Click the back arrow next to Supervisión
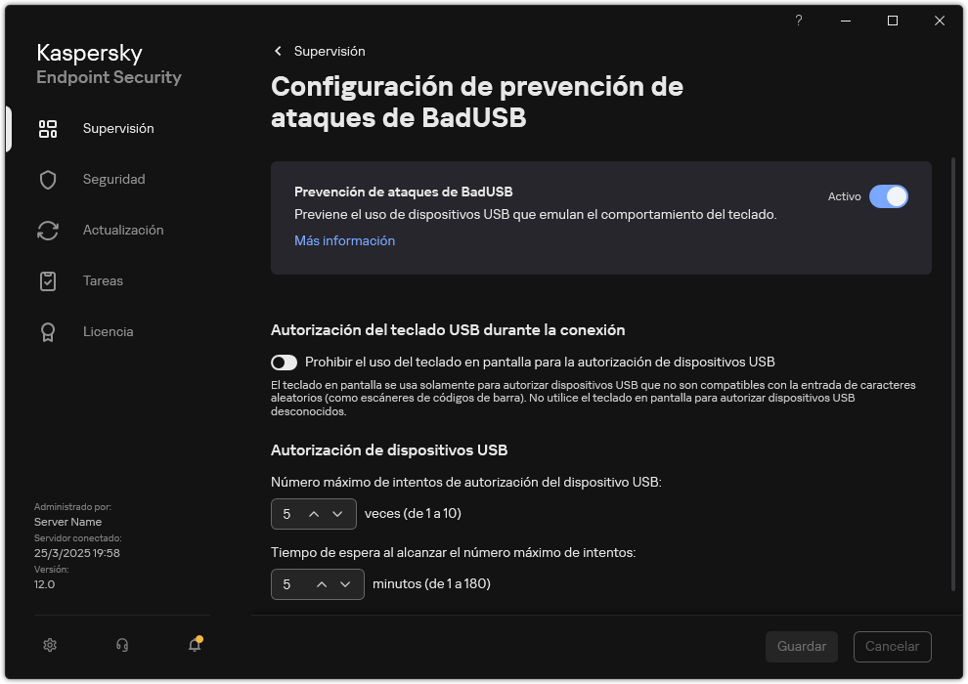Screen dimensions: 968x684 (278, 51)
